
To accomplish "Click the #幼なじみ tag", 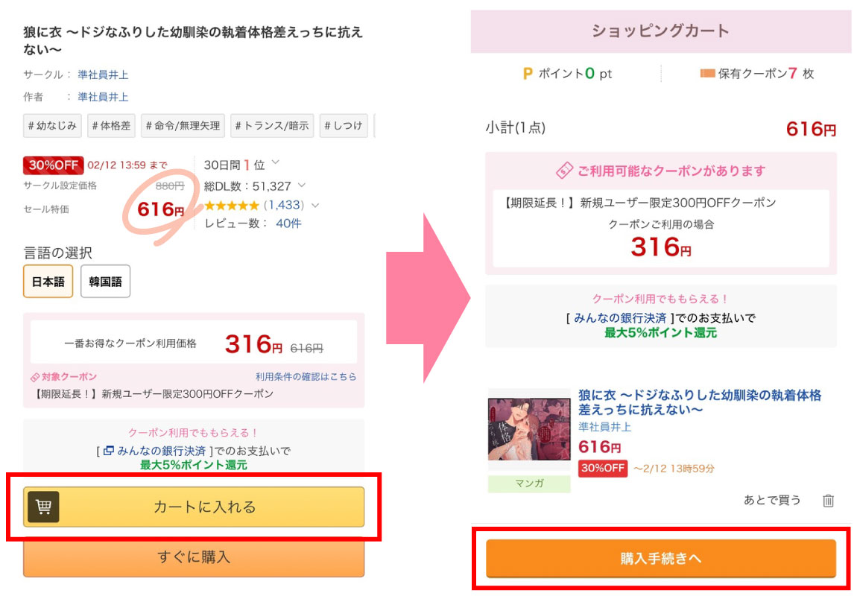I will [x=52, y=126].
